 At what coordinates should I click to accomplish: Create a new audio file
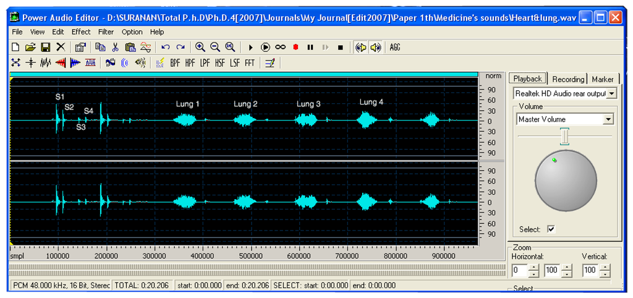[15, 47]
